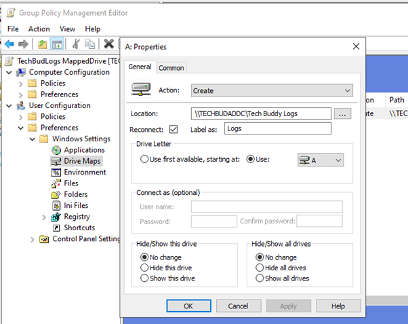Open the Action menu in menu bar
The width and height of the screenshot is (408, 324).
39,29
